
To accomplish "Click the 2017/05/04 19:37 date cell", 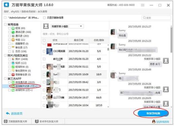I will pos(79,98).
